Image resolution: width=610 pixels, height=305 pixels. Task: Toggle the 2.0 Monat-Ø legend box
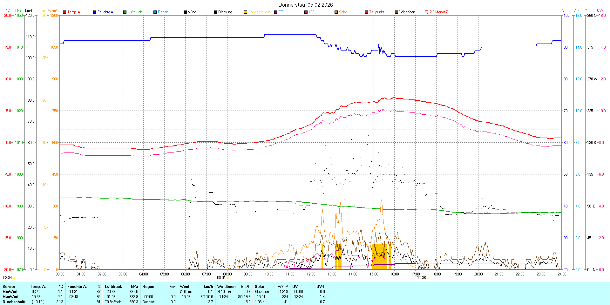(427, 12)
